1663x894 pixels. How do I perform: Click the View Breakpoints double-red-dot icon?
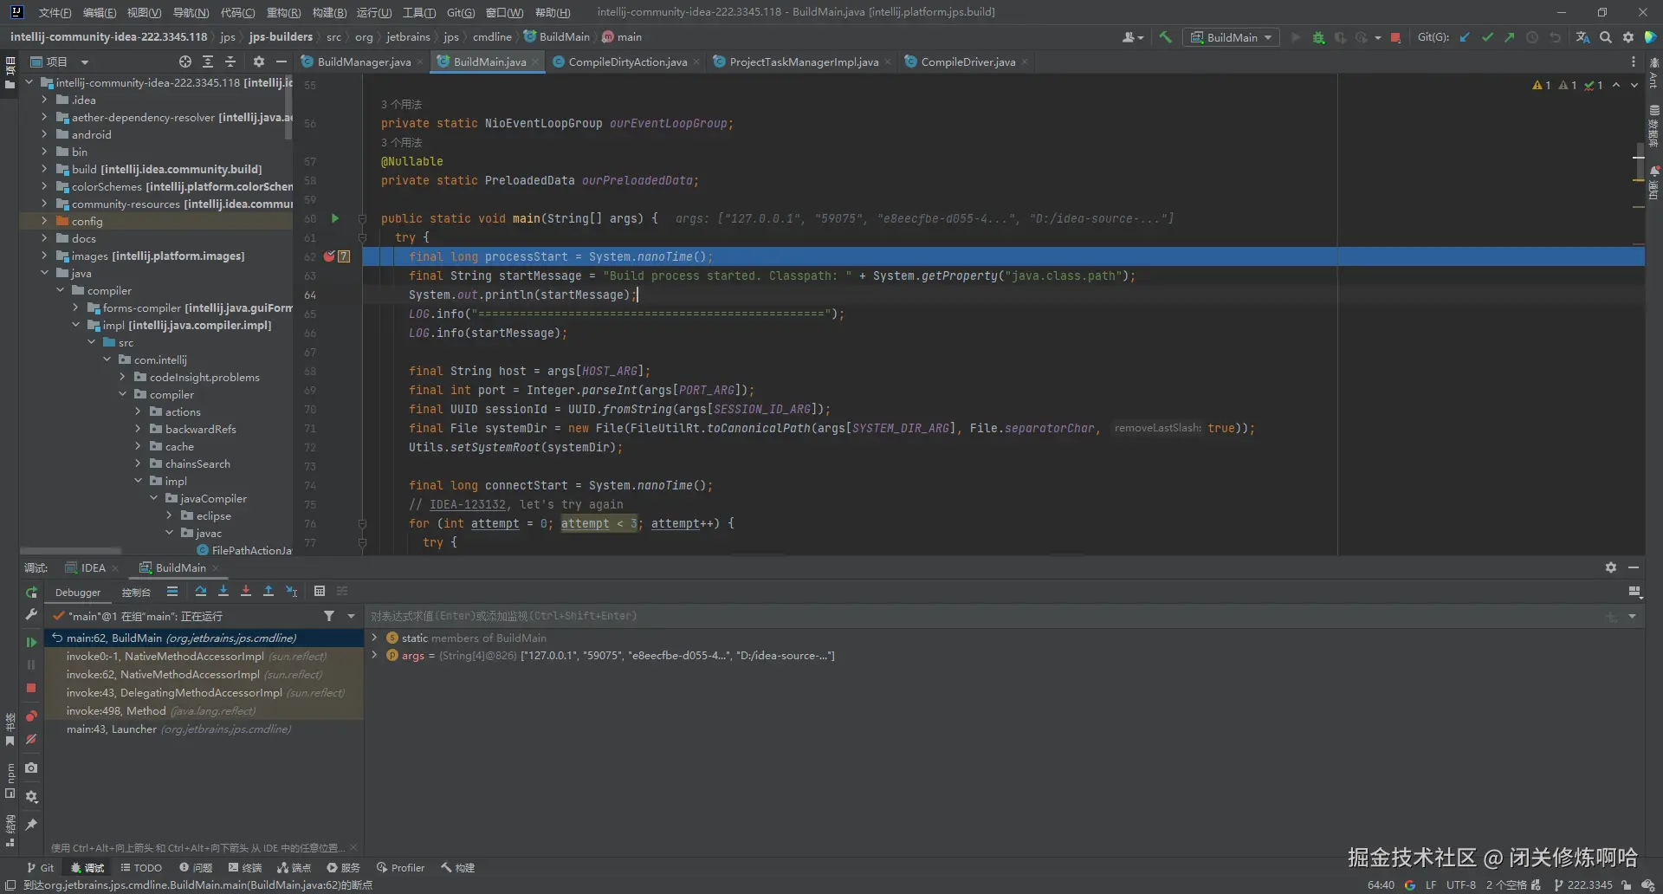pyautogui.click(x=31, y=716)
